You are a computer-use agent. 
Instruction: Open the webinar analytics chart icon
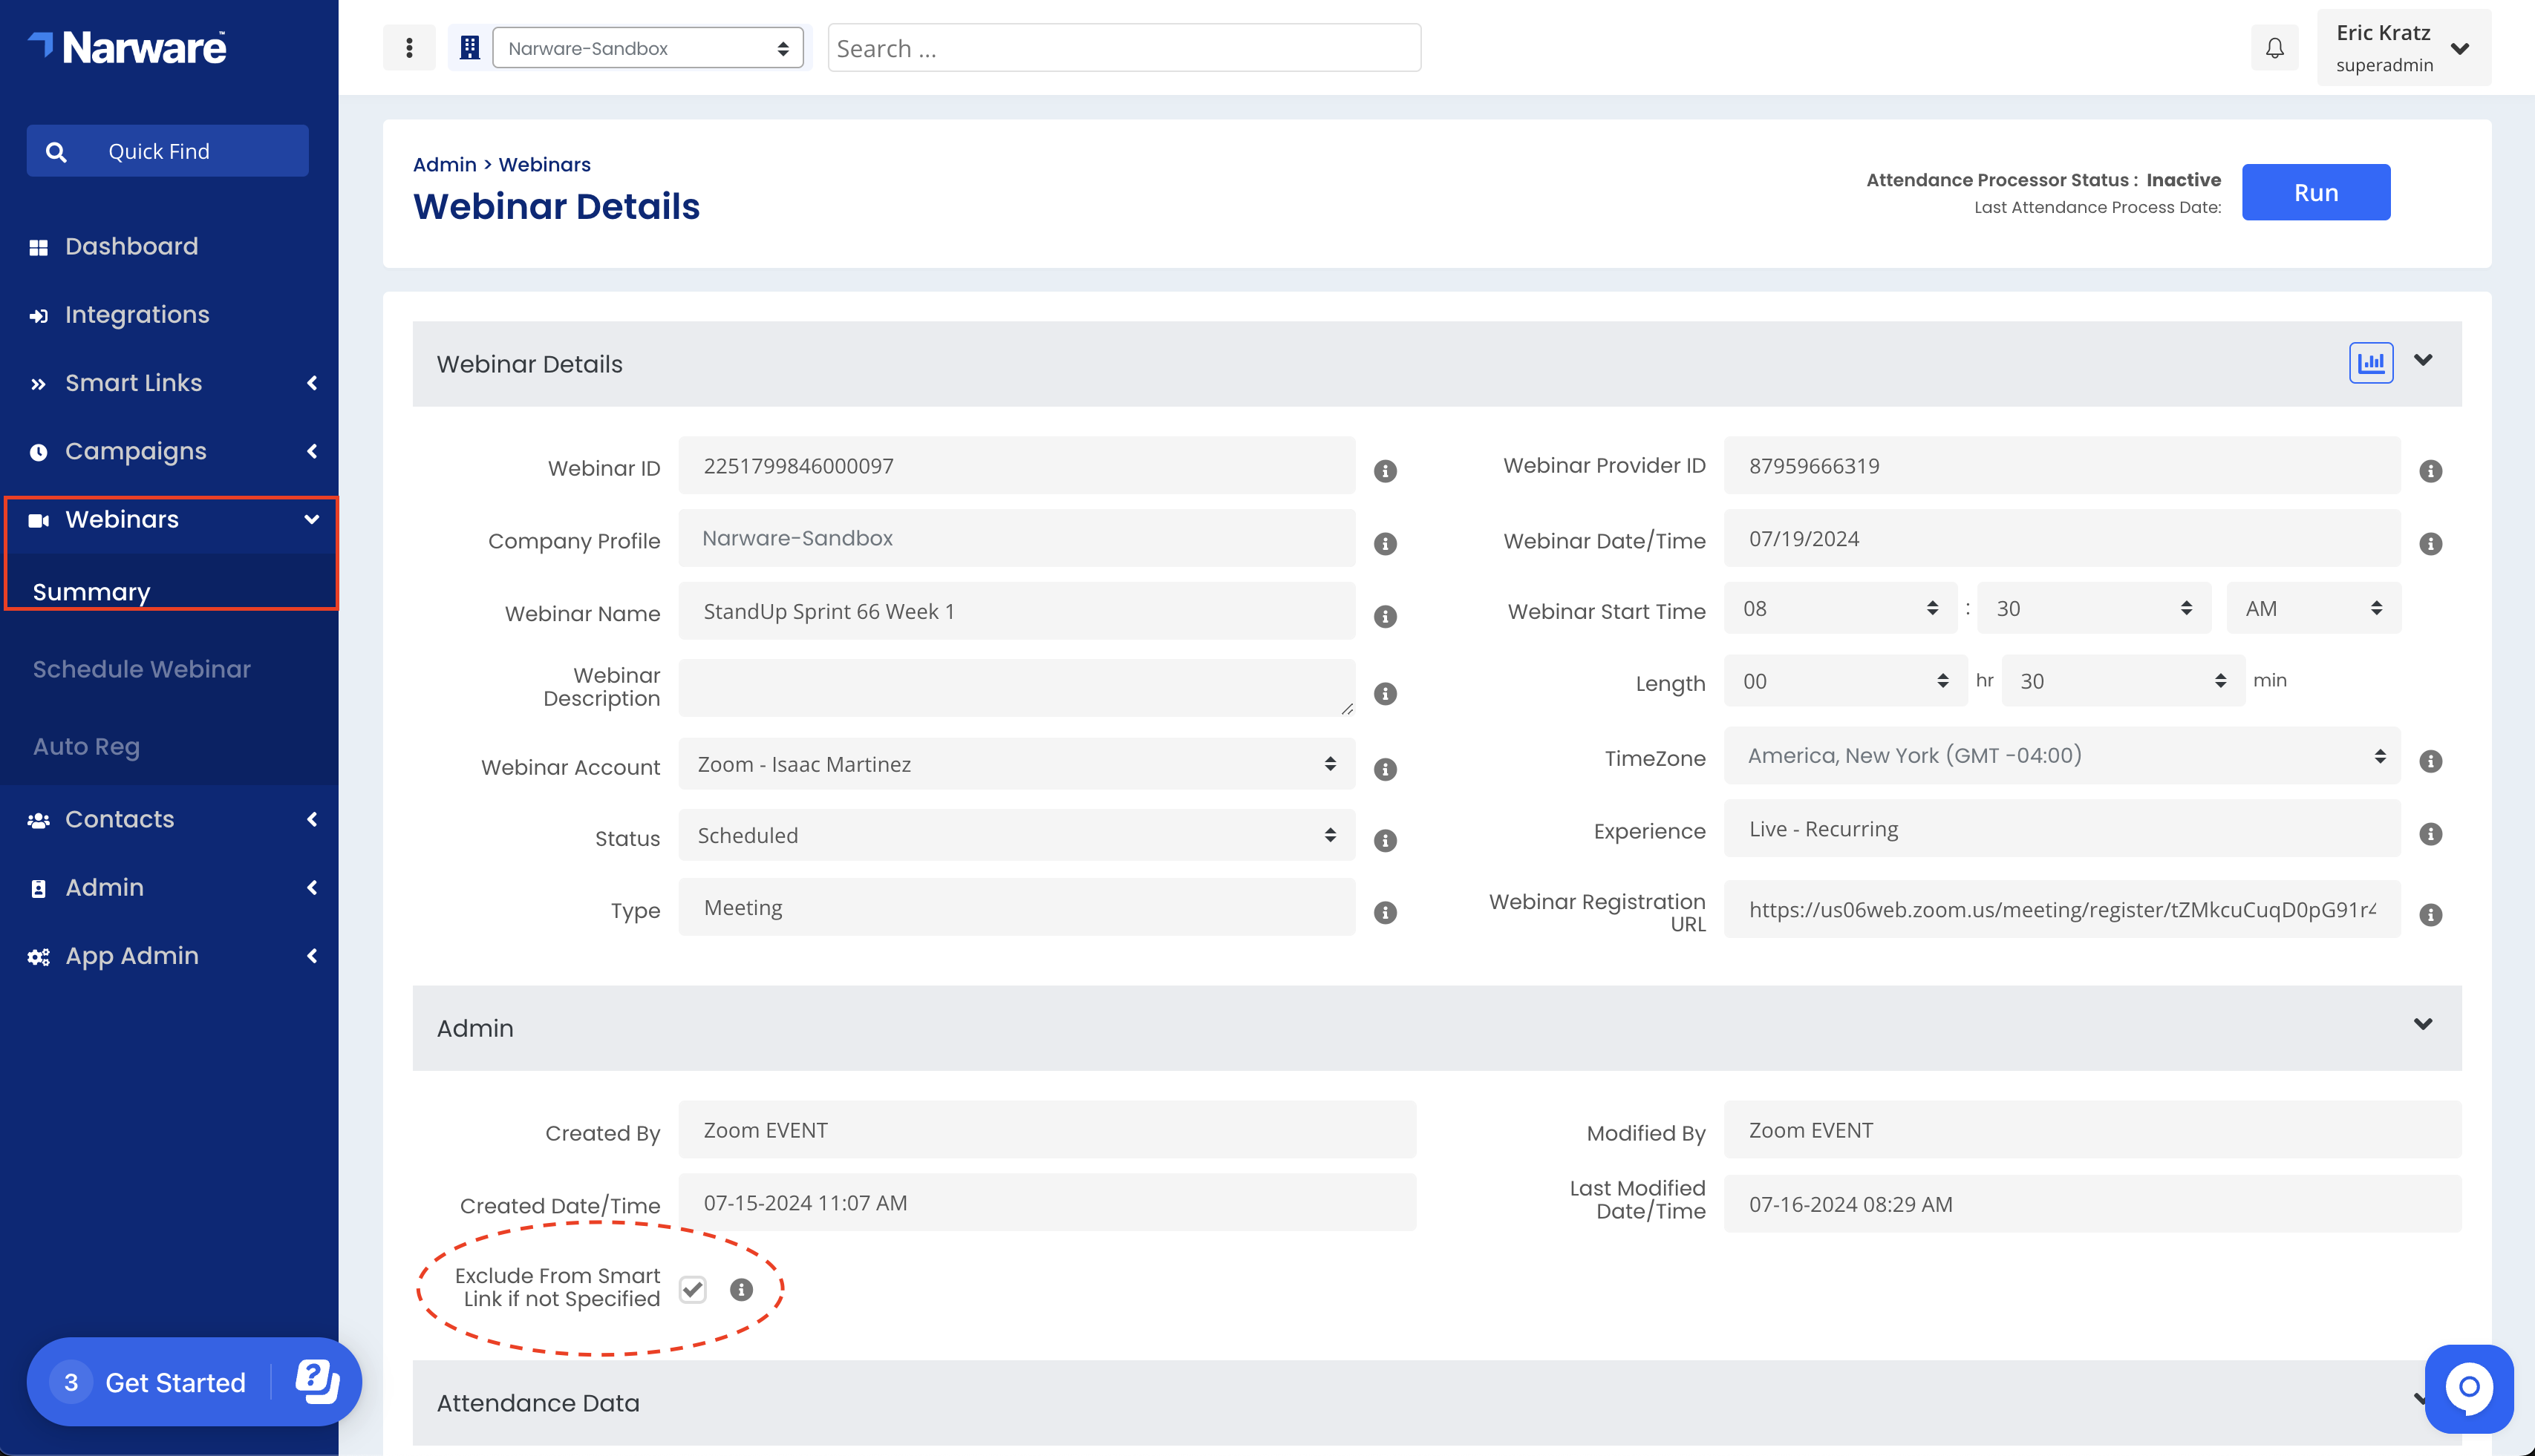coord(2370,362)
